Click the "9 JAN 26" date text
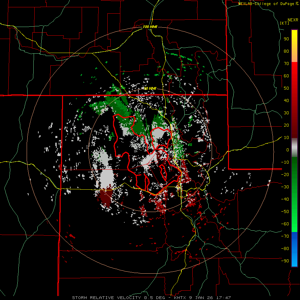300x300 pixels. 201,298
